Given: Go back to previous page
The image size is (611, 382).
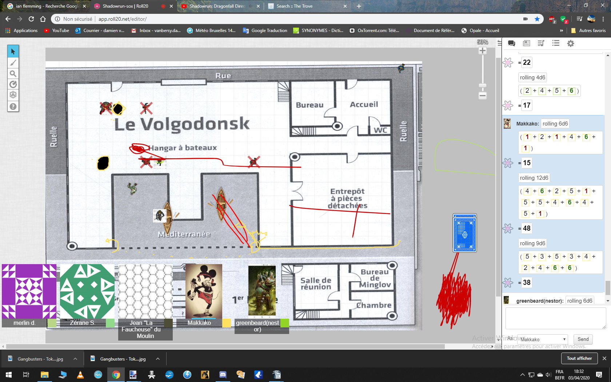Looking at the screenshot, I should point(8,19).
